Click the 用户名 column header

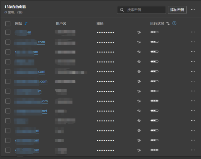pyautogui.click(x=61, y=24)
